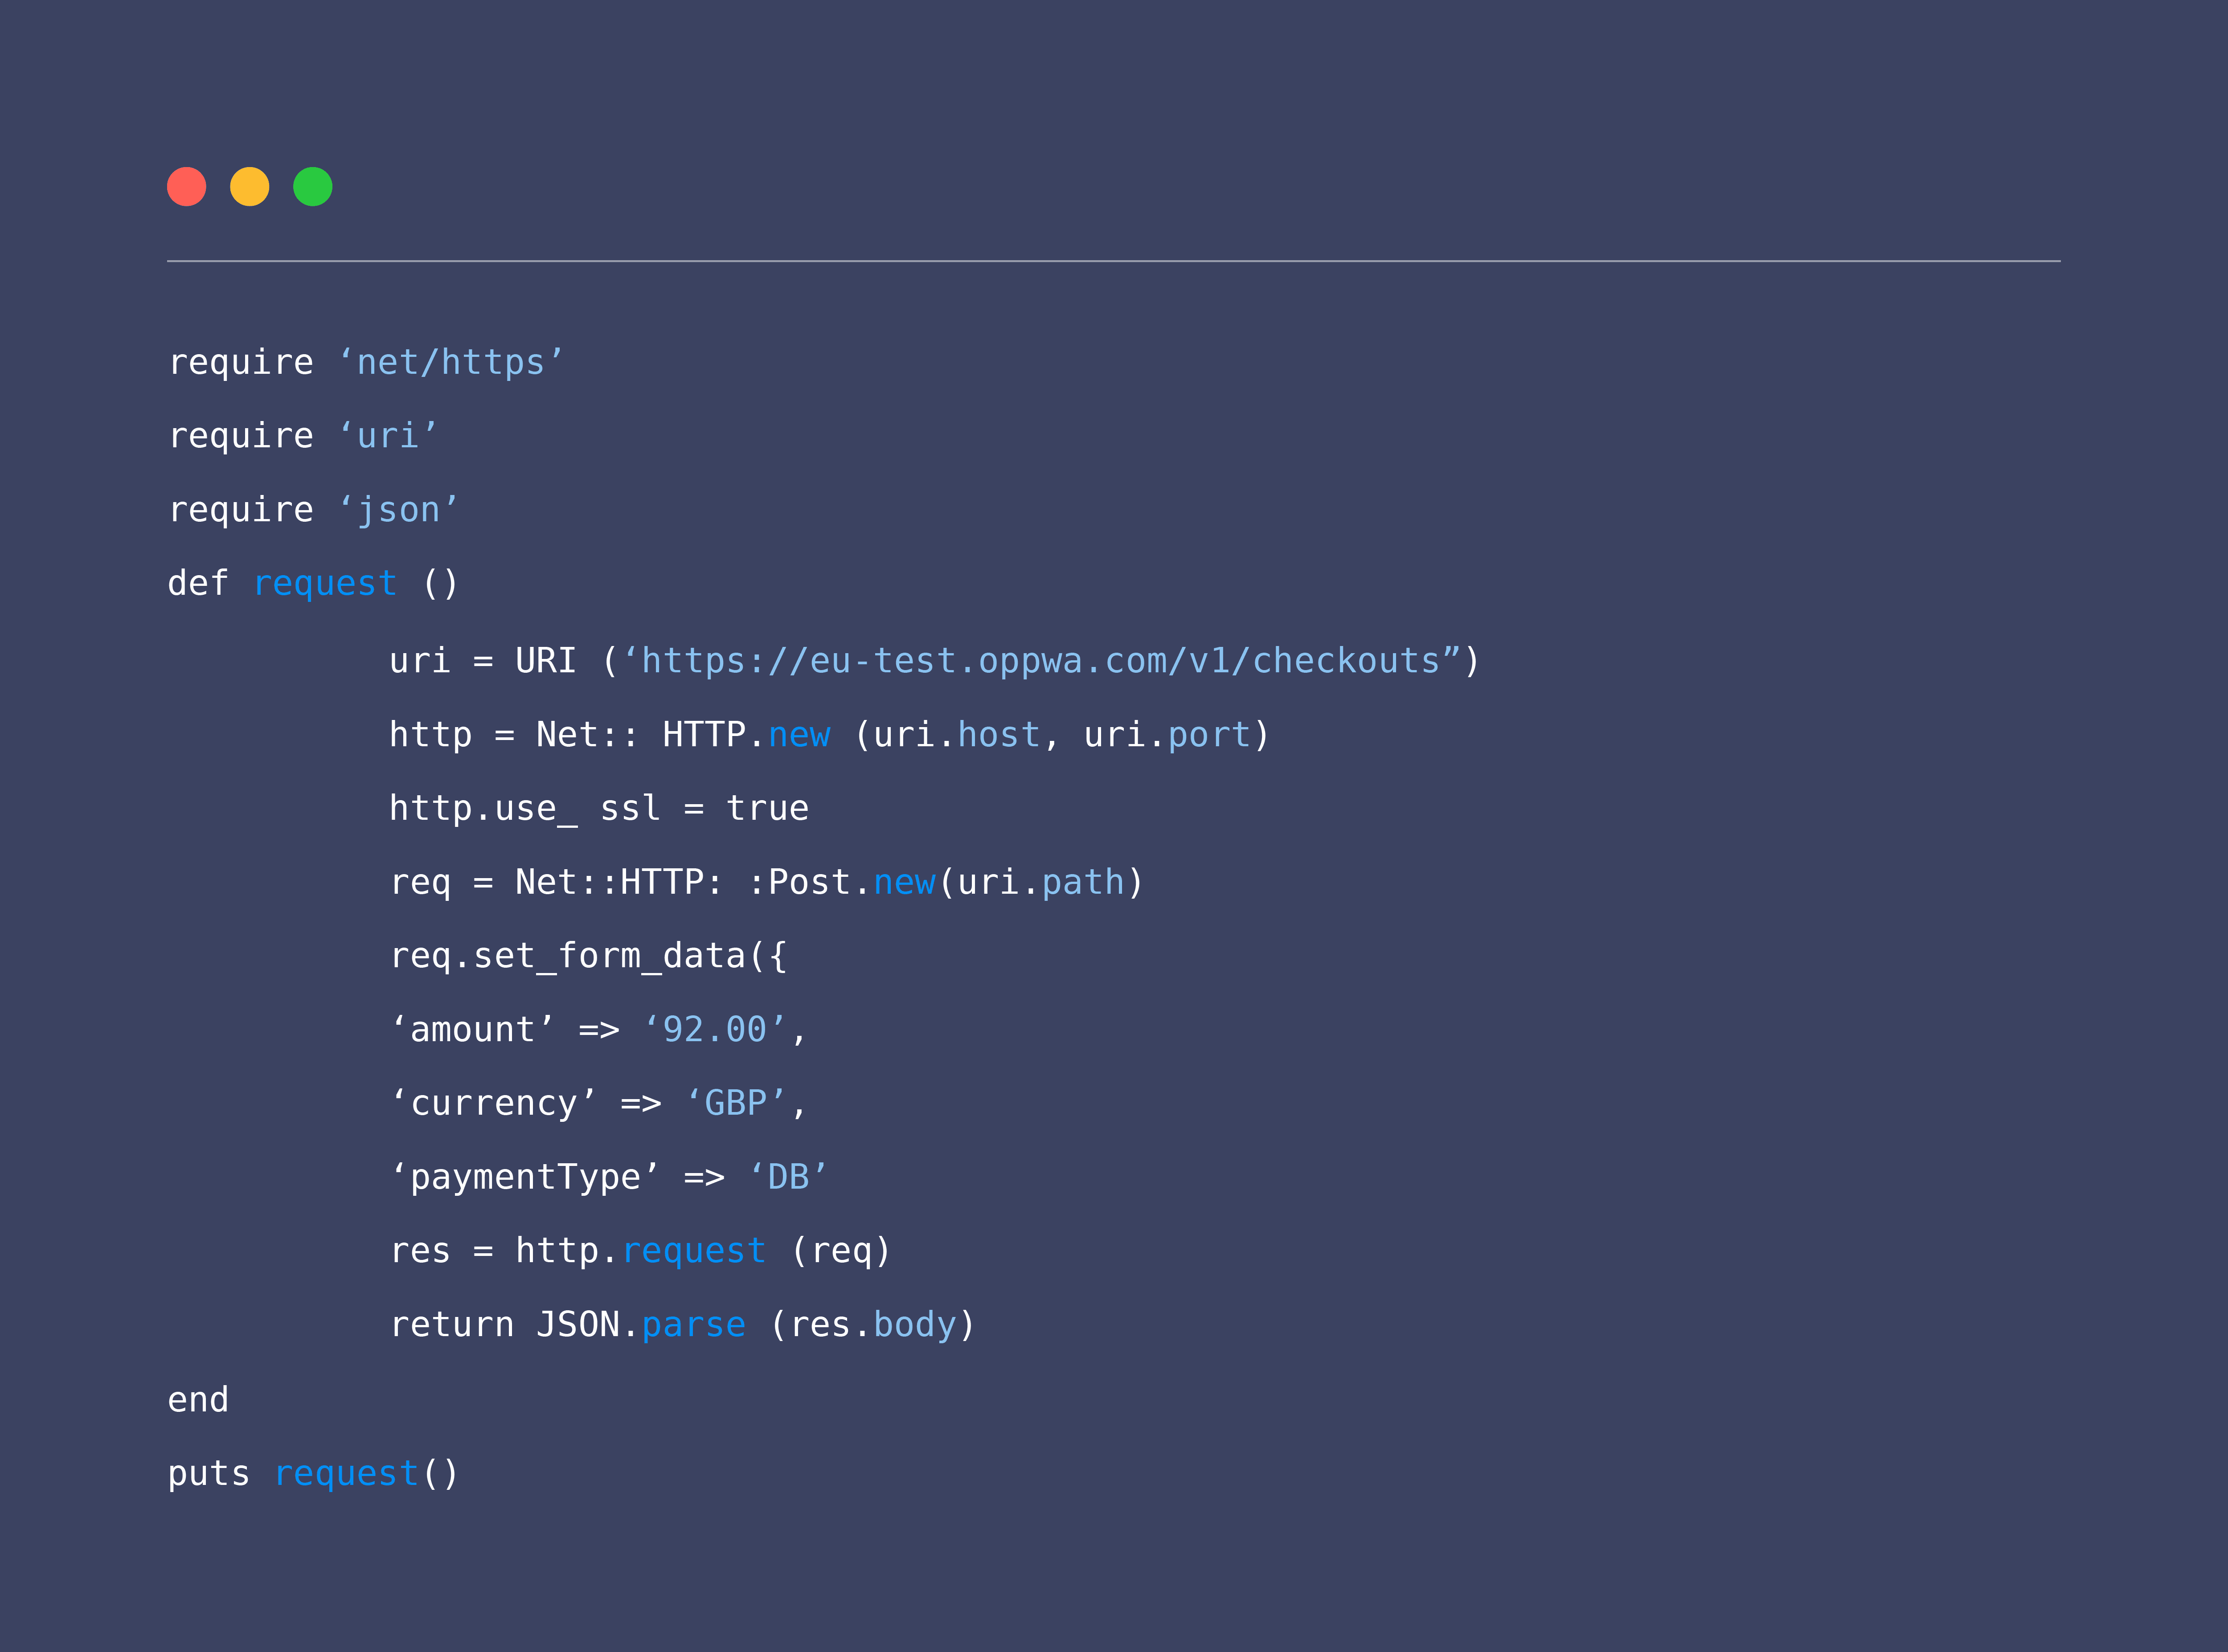Viewport: 2228px width, 1652px height.
Task: Click the line require 'uri'
Action: click(x=303, y=436)
